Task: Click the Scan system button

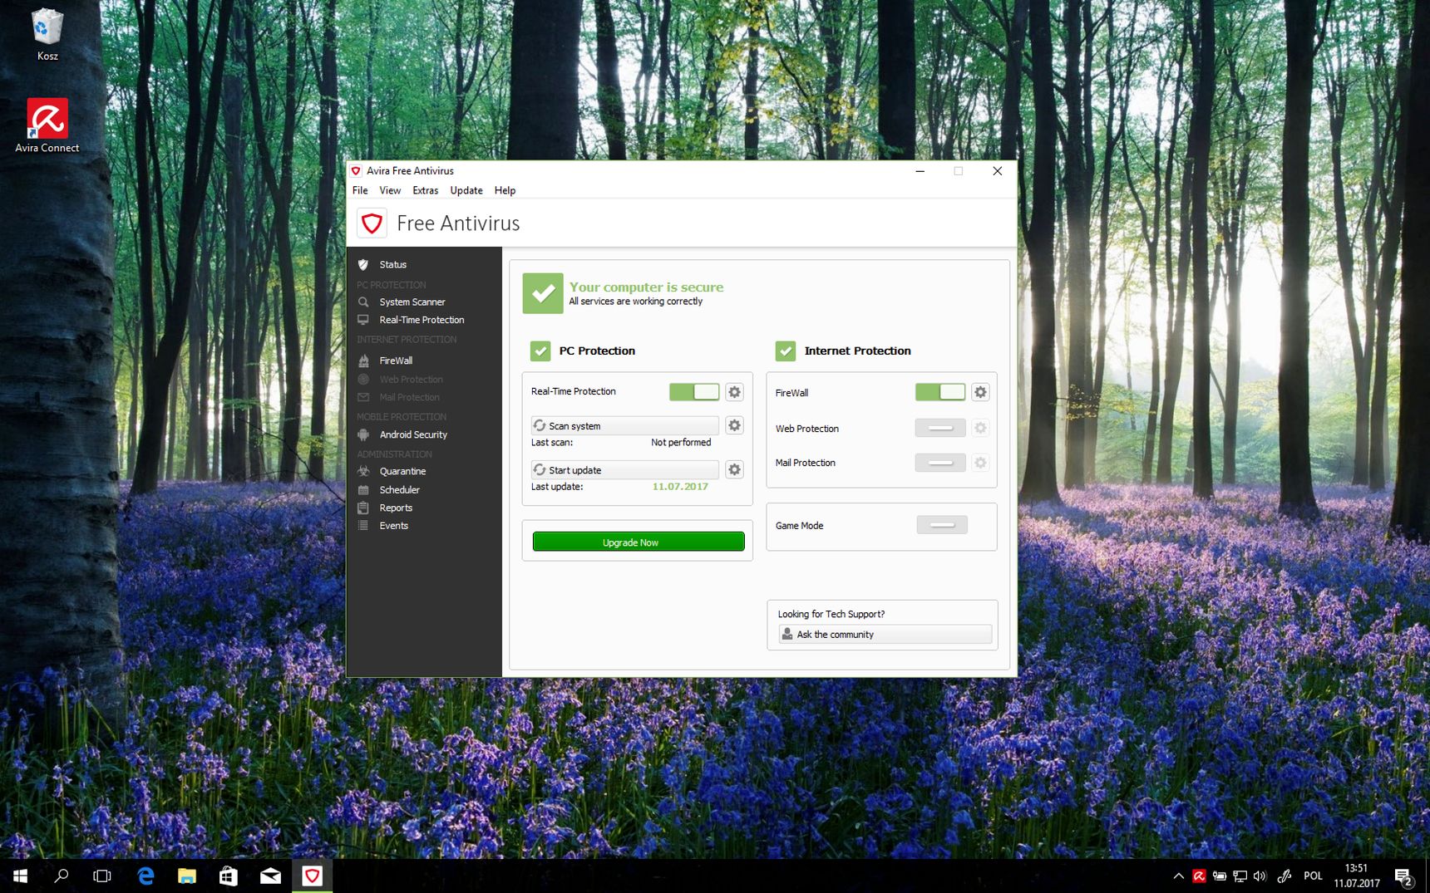Action: (x=625, y=425)
